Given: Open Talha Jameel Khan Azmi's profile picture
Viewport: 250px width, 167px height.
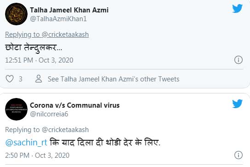Looking at the screenshot, I should [x=16, y=14].
